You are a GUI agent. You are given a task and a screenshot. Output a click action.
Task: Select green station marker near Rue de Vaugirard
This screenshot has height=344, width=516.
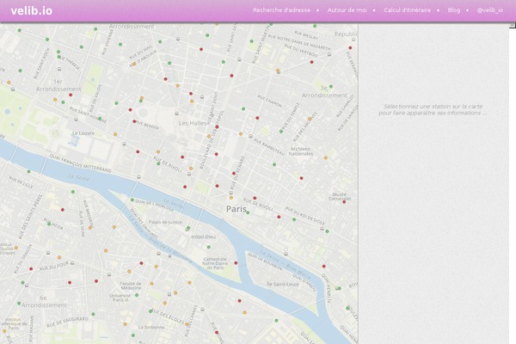pyautogui.click(x=93, y=314)
